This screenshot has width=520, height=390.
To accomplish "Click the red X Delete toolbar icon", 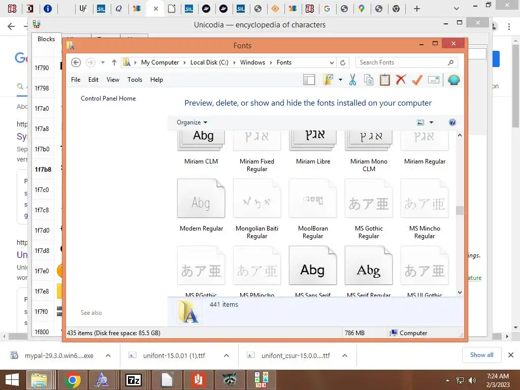I will (401, 80).
